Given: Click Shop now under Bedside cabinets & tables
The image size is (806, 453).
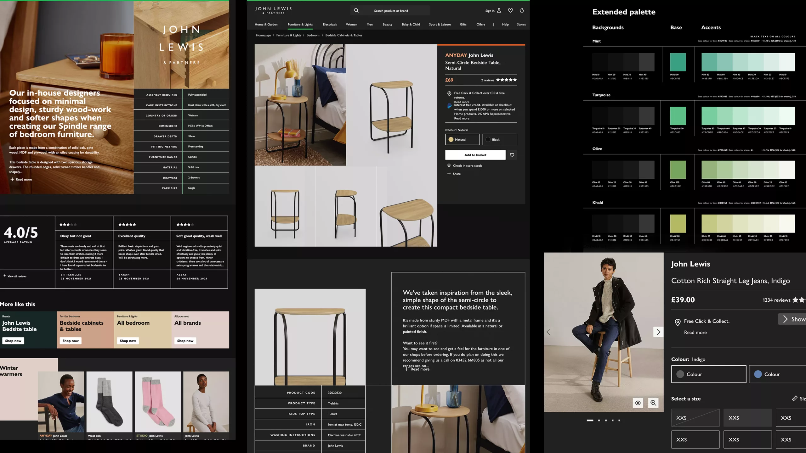Looking at the screenshot, I should coord(71,341).
